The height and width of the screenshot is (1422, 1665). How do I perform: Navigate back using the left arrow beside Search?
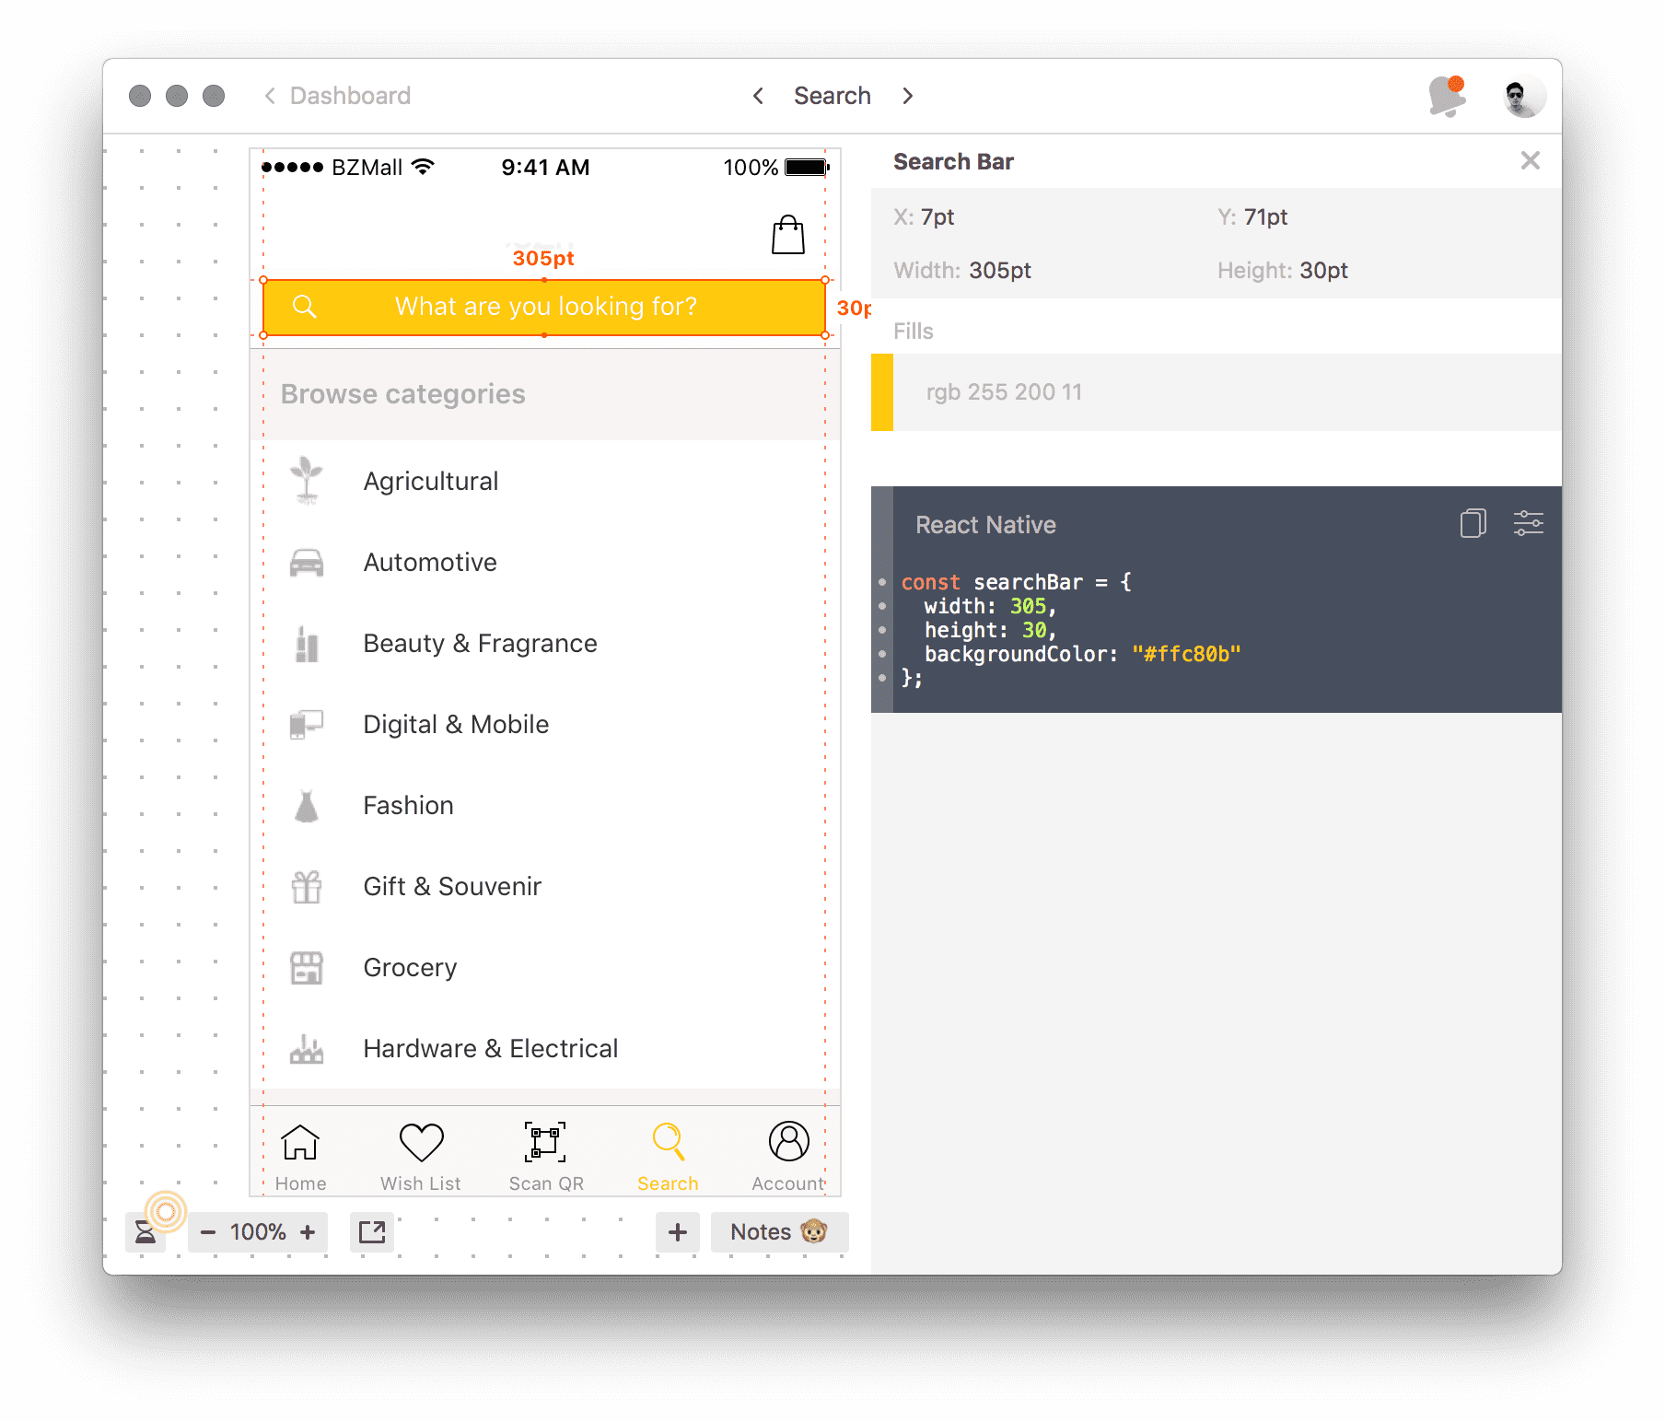[x=758, y=95]
